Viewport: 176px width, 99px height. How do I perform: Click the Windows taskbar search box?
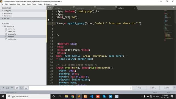[28, 97]
